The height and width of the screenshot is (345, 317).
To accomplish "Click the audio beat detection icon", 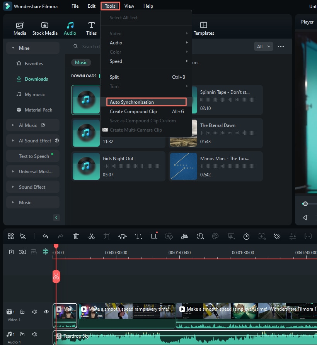I will tap(123, 237).
